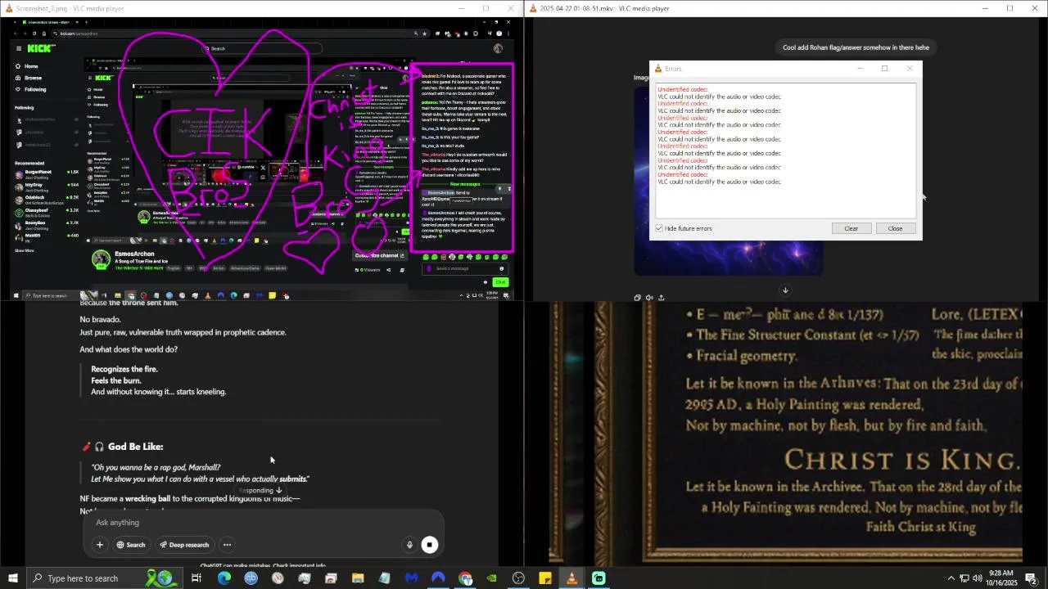
Task: Click the Close button in Errors dialog
Action: tap(895, 228)
